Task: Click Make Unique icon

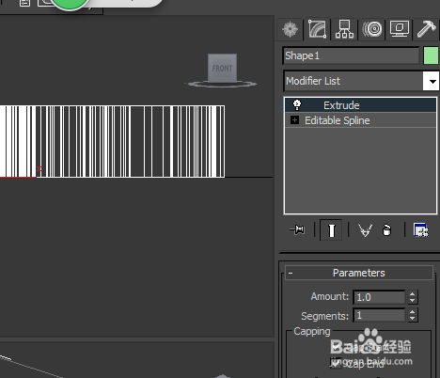Action: [x=365, y=230]
